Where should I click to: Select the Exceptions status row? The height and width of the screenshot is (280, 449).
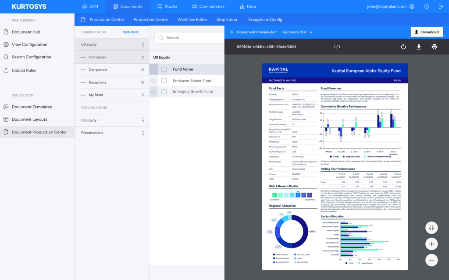(112, 83)
